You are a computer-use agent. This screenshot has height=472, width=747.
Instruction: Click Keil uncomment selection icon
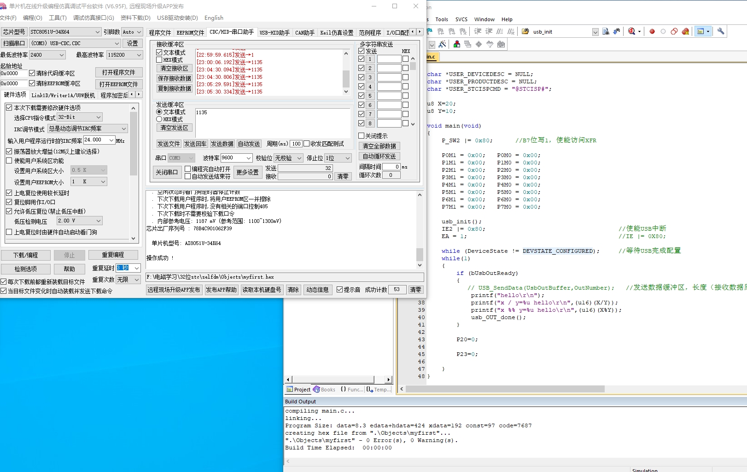(511, 31)
